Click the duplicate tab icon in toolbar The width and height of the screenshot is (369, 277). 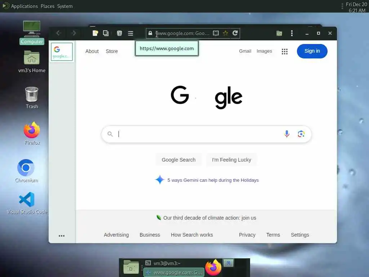106,33
